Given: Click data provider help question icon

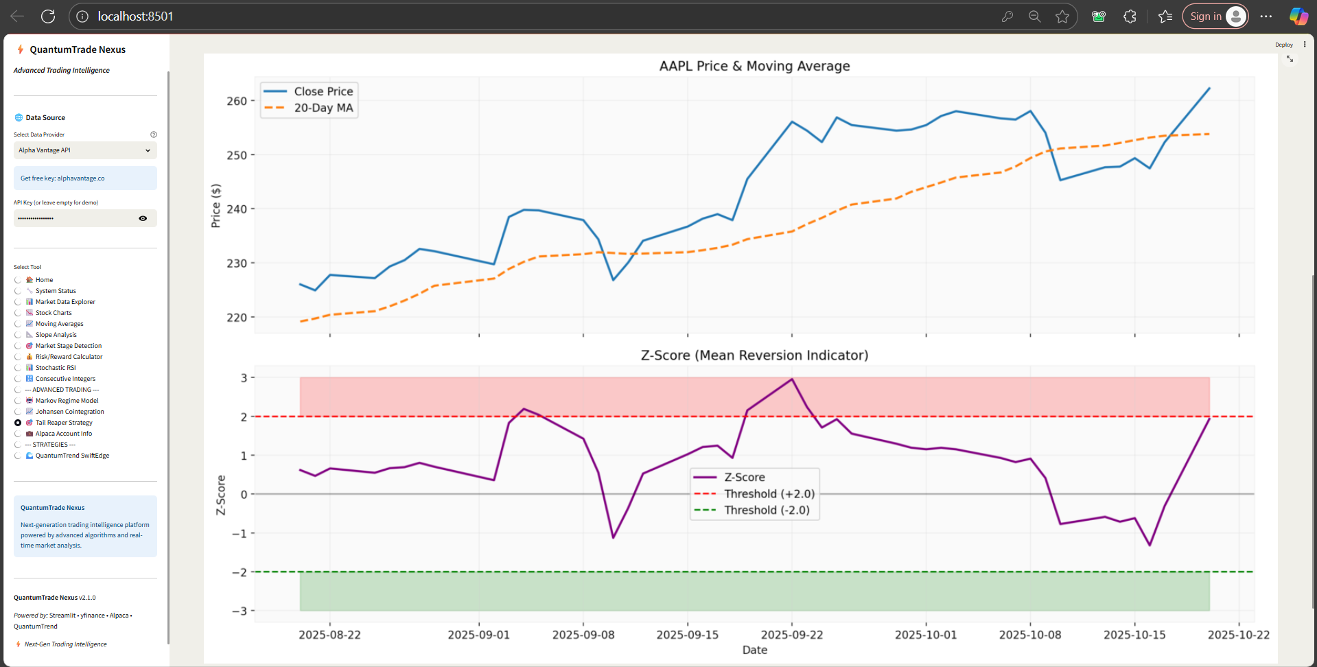Looking at the screenshot, I should (154, 134).
